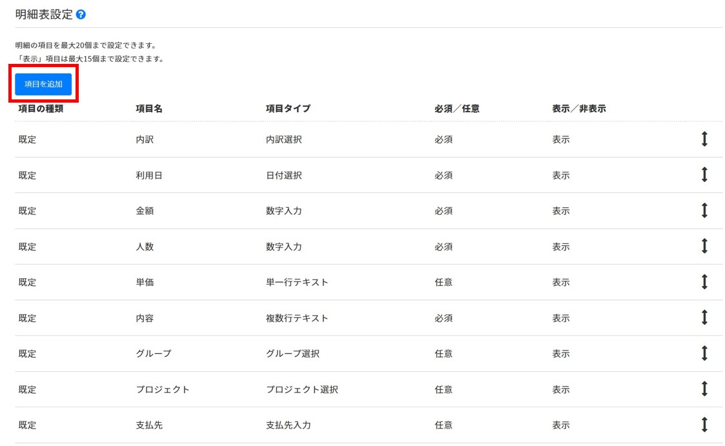Select the 内訳 item name
The height and width of the screenshot is (446, 725).
145,139
